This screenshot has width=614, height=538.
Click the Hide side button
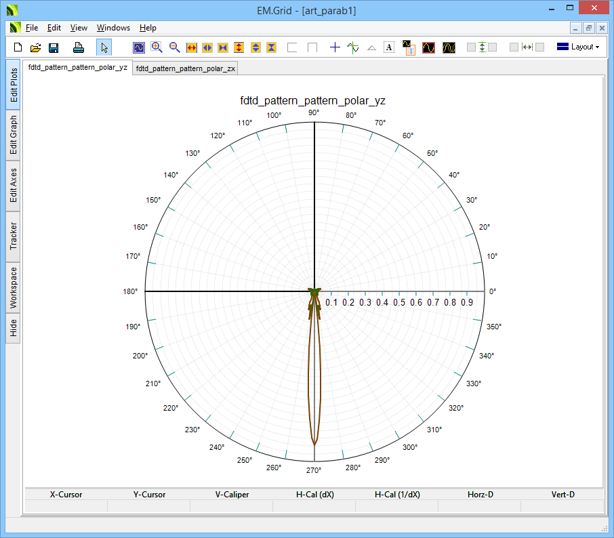pyautogui.click(x=14, y=329)
